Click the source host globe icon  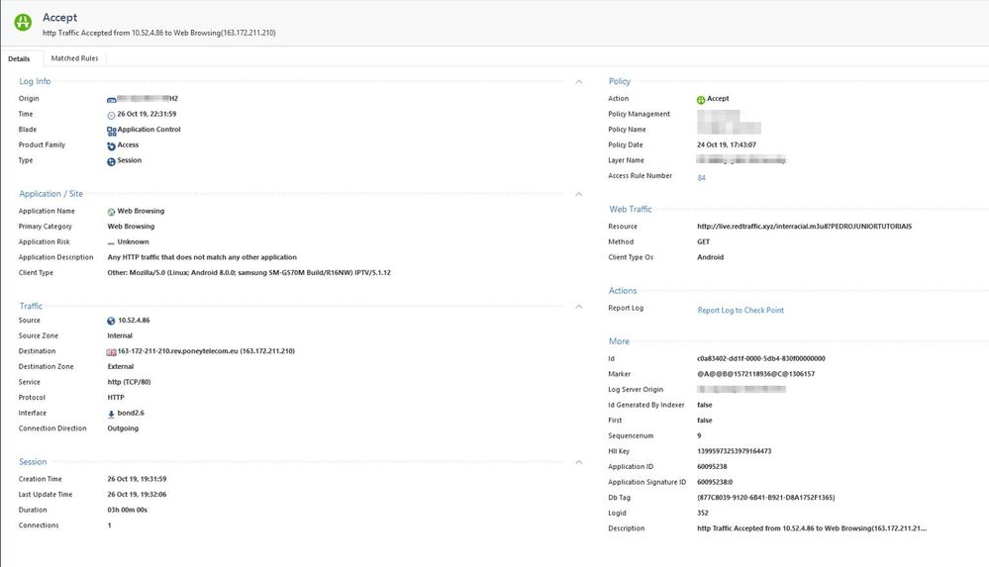(x=112, y=321)
